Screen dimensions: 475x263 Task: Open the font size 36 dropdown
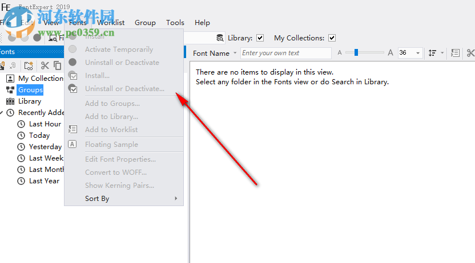pyautogui.click(x=418, y=53)
